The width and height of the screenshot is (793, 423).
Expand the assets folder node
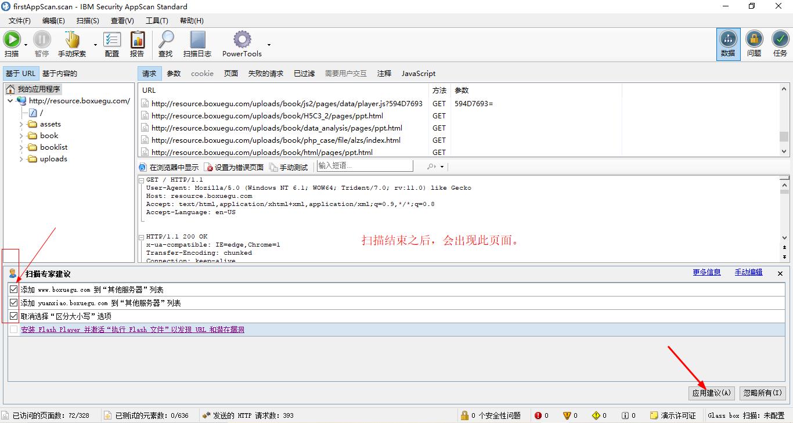21,124
